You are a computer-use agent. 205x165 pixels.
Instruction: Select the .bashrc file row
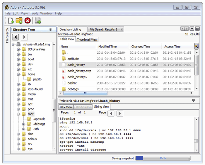[71, 83]
